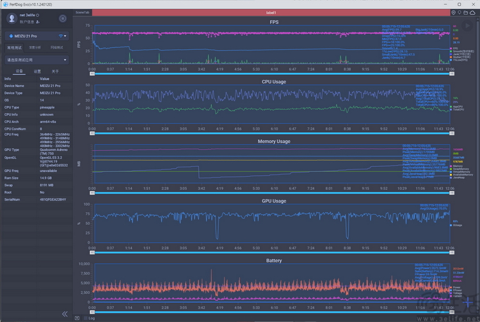This screenshot has width=480, height=322.
Task: Toggle the 1%Low(FPS) legend series
Action: pyautogui.click(x=459, y=60)
